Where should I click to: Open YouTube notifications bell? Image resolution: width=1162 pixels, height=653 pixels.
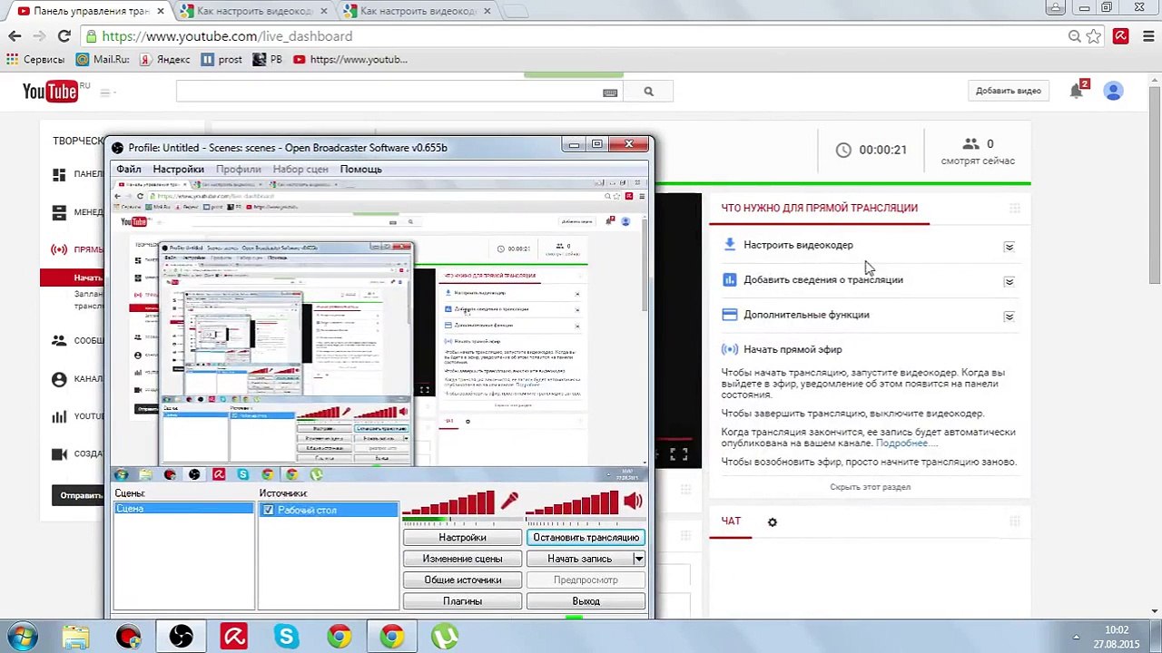1077,90
